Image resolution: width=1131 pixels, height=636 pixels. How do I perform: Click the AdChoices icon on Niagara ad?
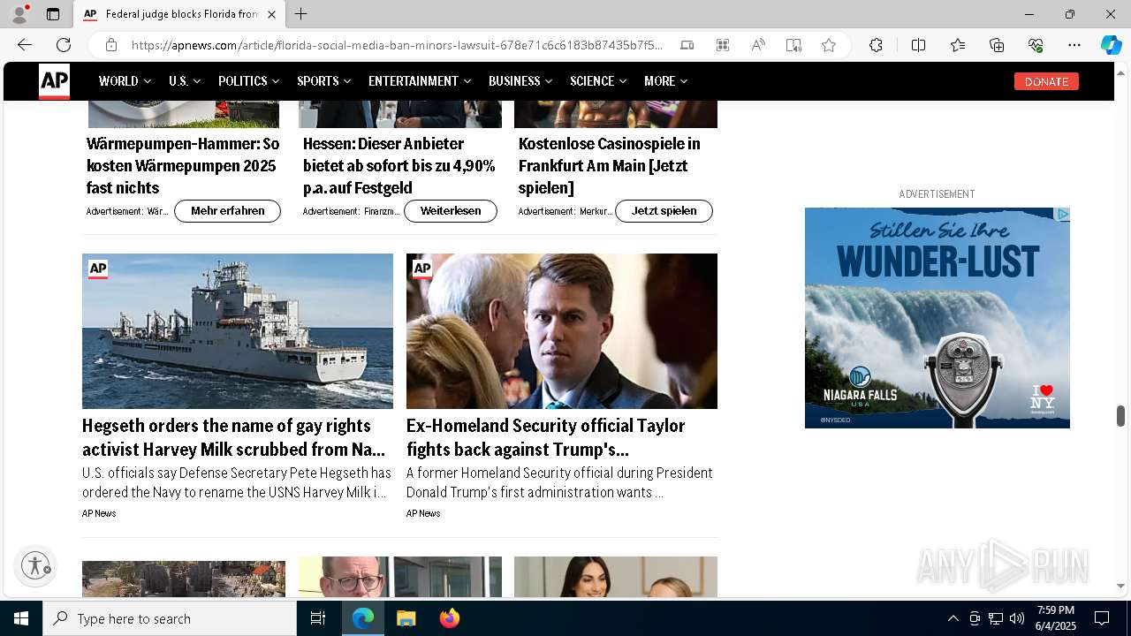(1063, 215)
